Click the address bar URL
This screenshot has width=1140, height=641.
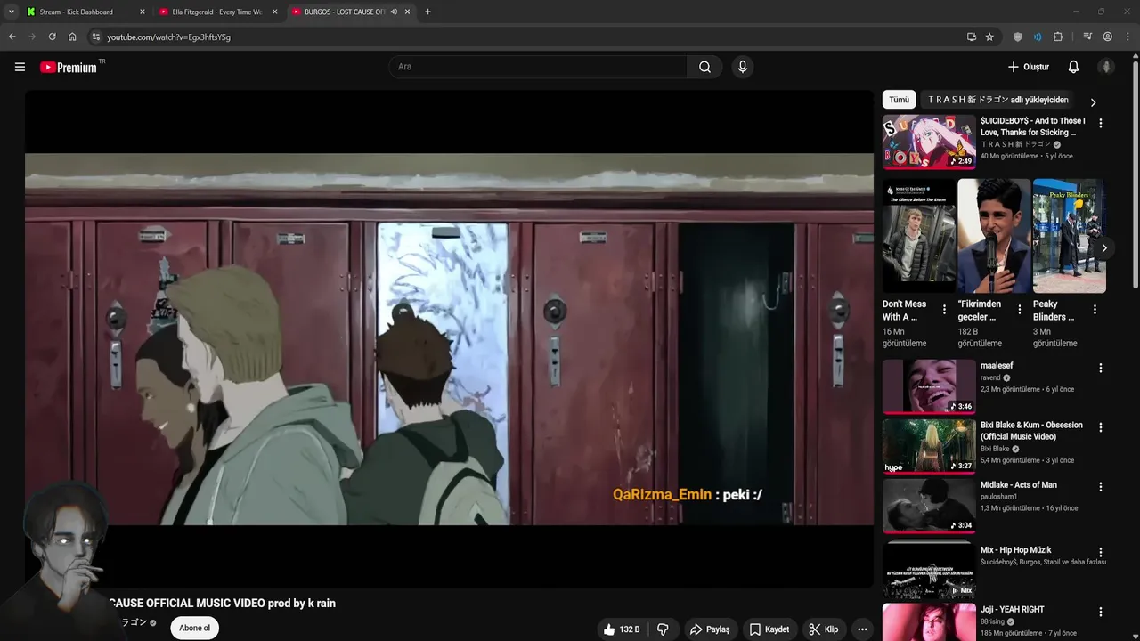point(169,37)
